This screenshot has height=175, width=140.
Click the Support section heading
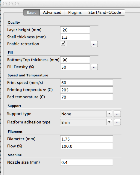(14, 106)
